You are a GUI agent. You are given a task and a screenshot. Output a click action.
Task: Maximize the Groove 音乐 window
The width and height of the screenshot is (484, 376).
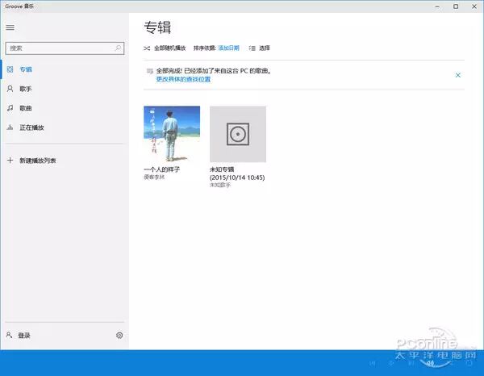pyautogui.click(x=456, y=6)
